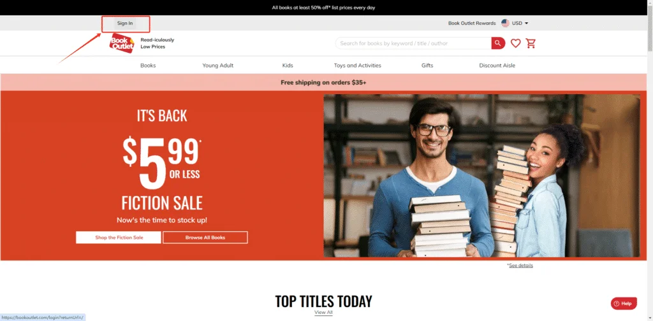This screenshot has width=653, height=321.
Task: Go to the Gifts category
Action: (x=427, y=65)
